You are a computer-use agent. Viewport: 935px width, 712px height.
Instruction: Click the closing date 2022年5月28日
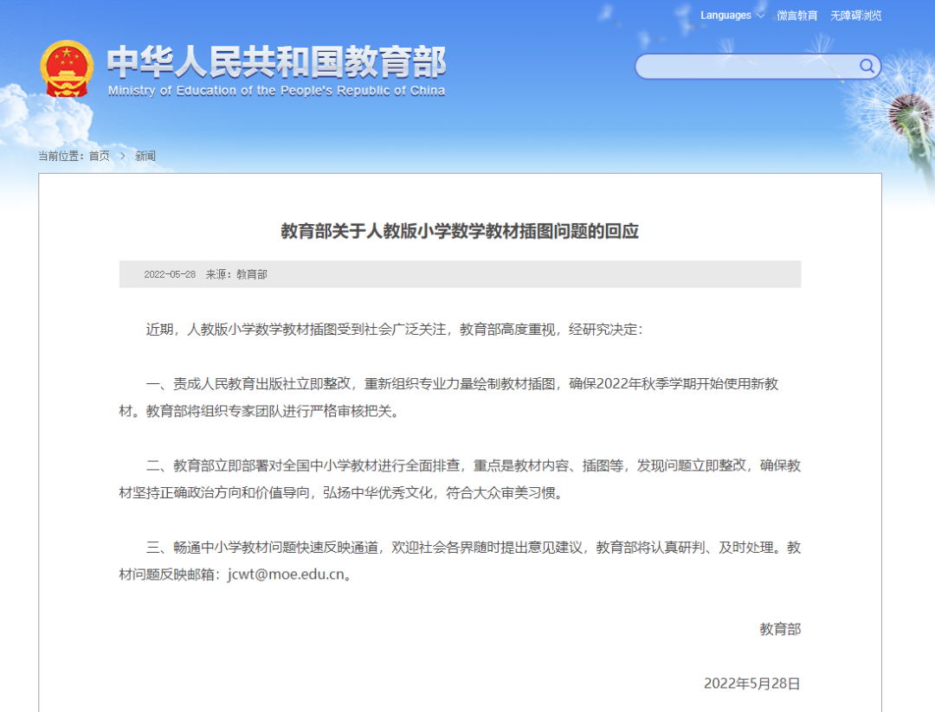[x=751, y=683]
